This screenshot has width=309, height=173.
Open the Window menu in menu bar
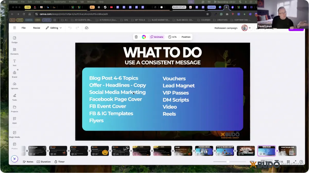click(91, 2)
